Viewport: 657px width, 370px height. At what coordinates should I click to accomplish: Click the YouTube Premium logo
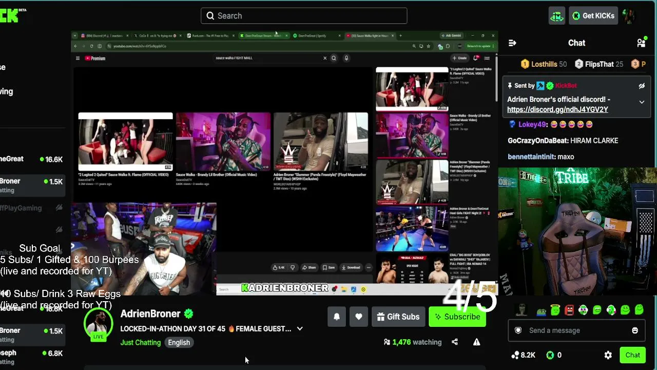95,59
